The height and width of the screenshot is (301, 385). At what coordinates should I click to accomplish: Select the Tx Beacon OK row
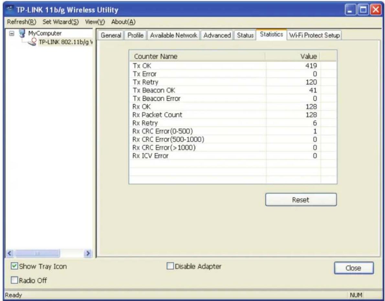pos(233,90)
